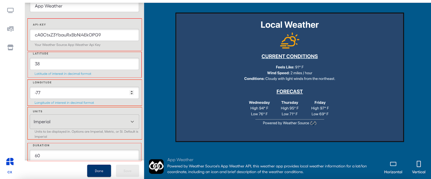Click 'Low 69° F' under Friday

pyautogui.click(x=320, y=114)
